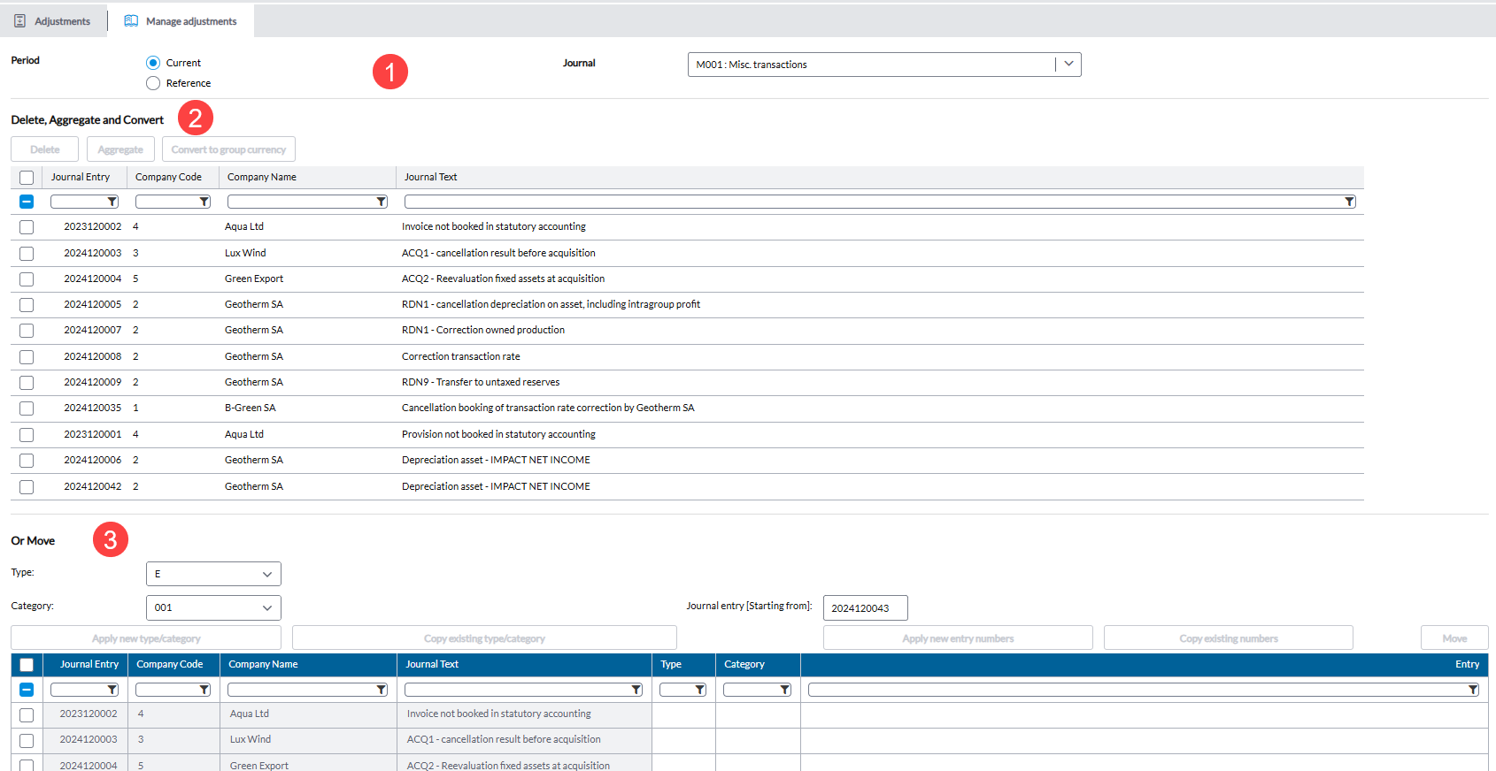The width and height of the screenshot is (1496, 771).
Task: Click filter icon in lower Type column
Action: click(x=699, y=690)
